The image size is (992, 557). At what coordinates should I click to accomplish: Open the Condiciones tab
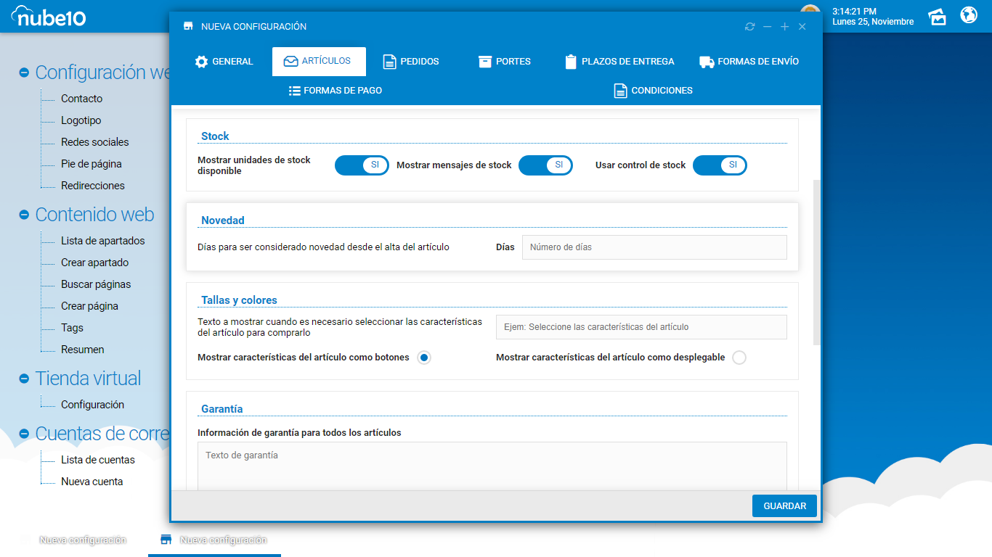click(x=653, y=91)
